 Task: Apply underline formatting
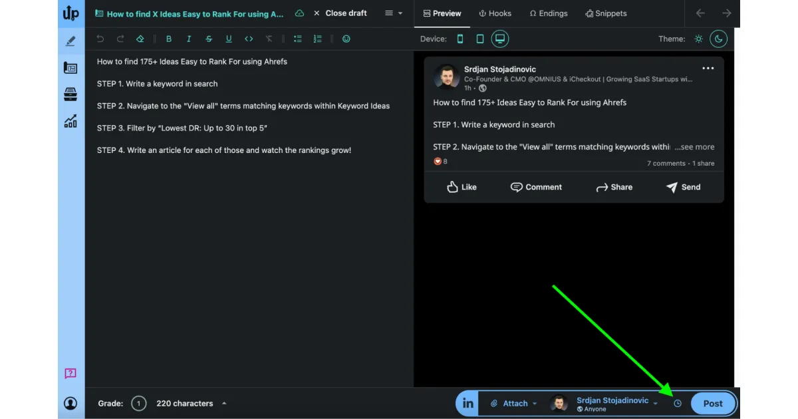point(229,39)
